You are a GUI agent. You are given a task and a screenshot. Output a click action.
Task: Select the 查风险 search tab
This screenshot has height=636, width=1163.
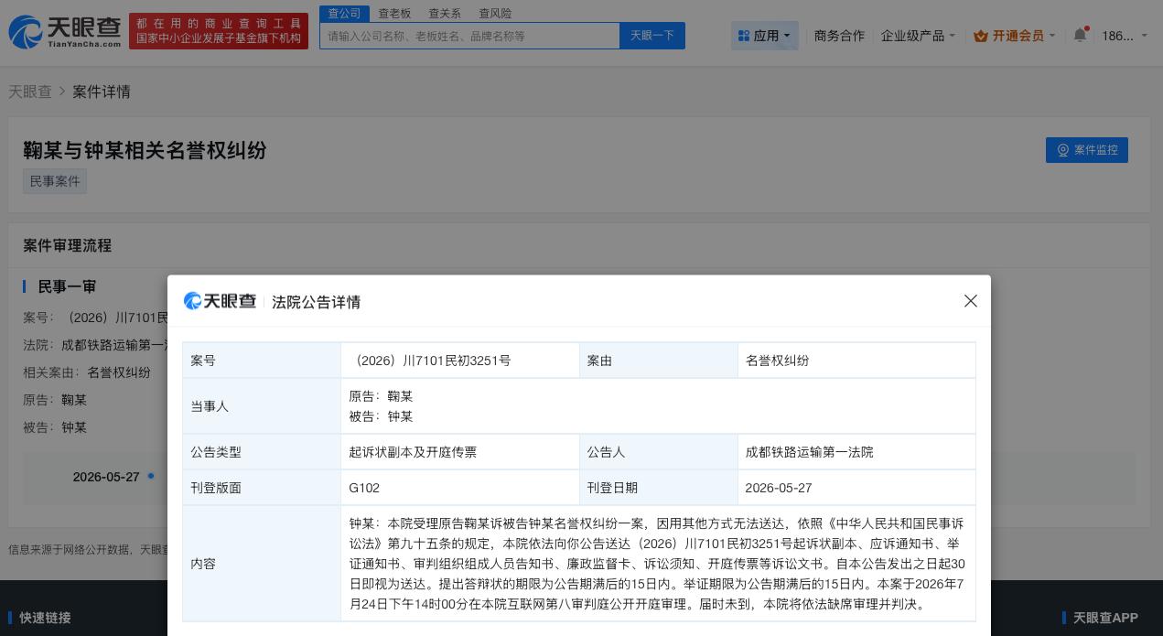(x=495, y=14)
